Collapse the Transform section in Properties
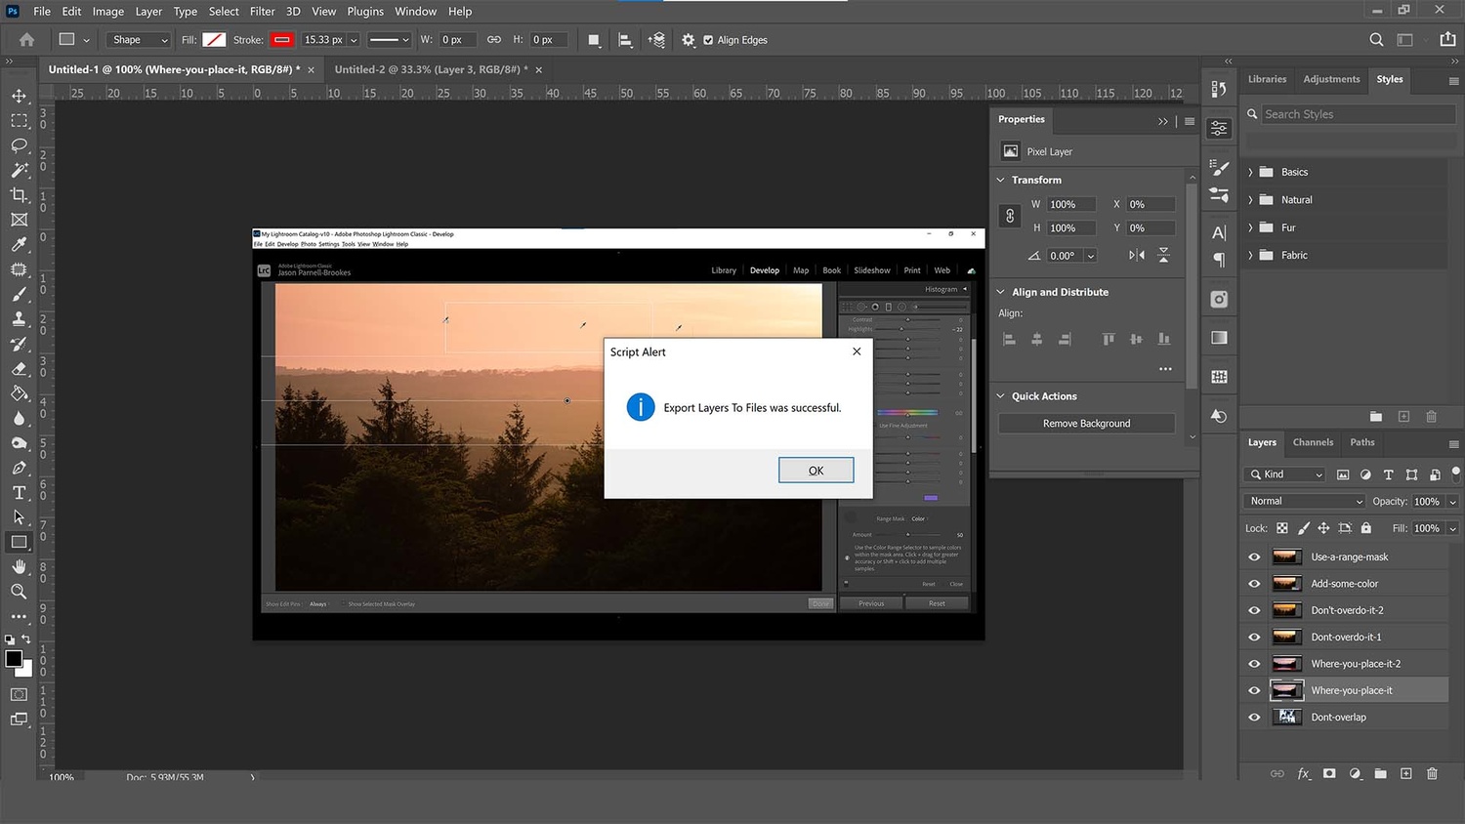Viewport: 1465px width, 824px height. 1000,180
